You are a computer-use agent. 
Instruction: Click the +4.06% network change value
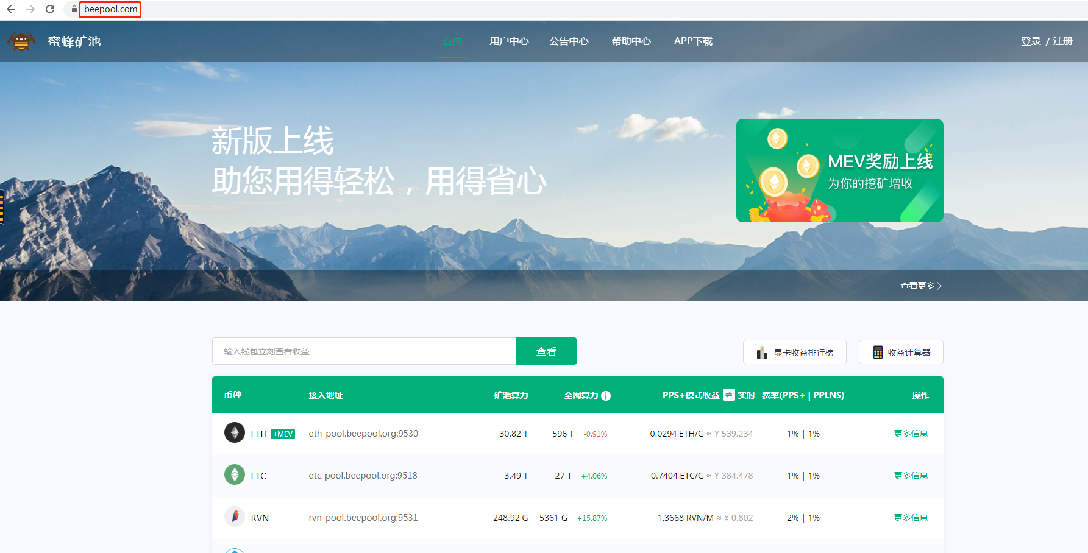(594, 476)
